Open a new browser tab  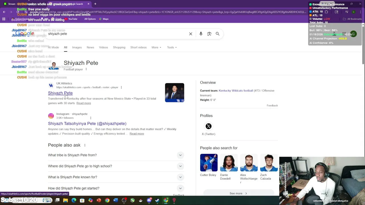pos(95,4)
